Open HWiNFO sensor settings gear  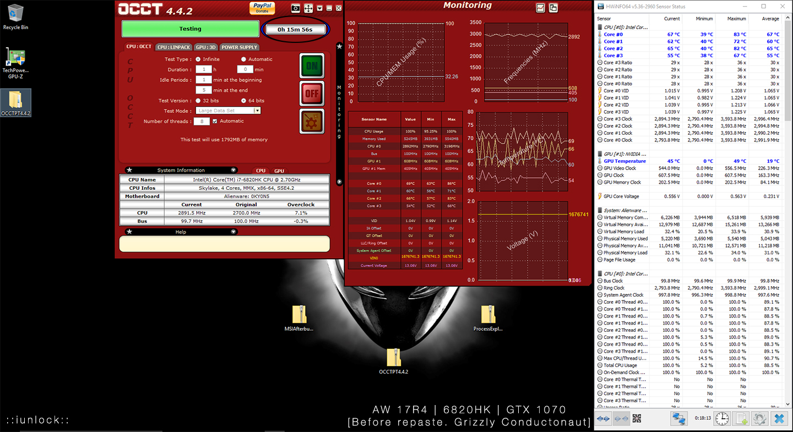(x=759, y=418)
